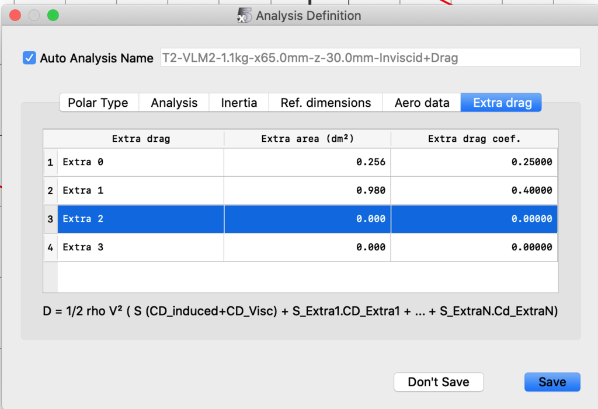Select the Extra drag tab
The image size is (598, 409).
click(x=502, y=103)
